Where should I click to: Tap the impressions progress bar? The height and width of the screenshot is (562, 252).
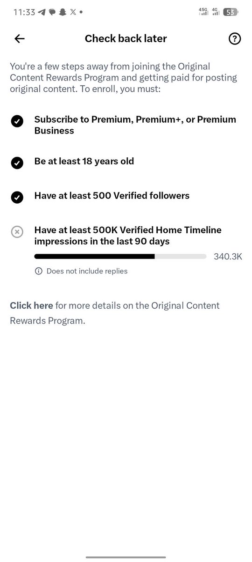(x=120, y=256)
